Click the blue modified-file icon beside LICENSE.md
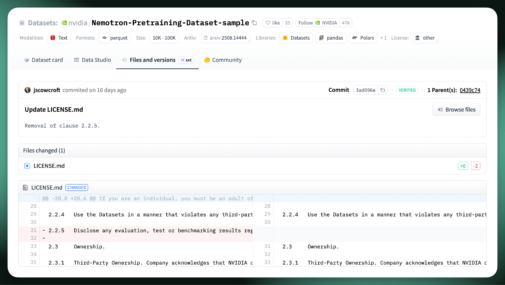 [x=27, y=166]
